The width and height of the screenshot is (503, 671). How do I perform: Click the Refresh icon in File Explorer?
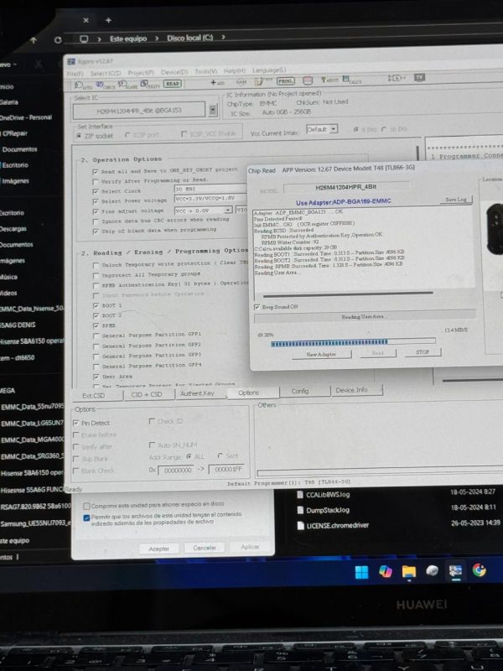pyautogui.click(x=58, y=39)
